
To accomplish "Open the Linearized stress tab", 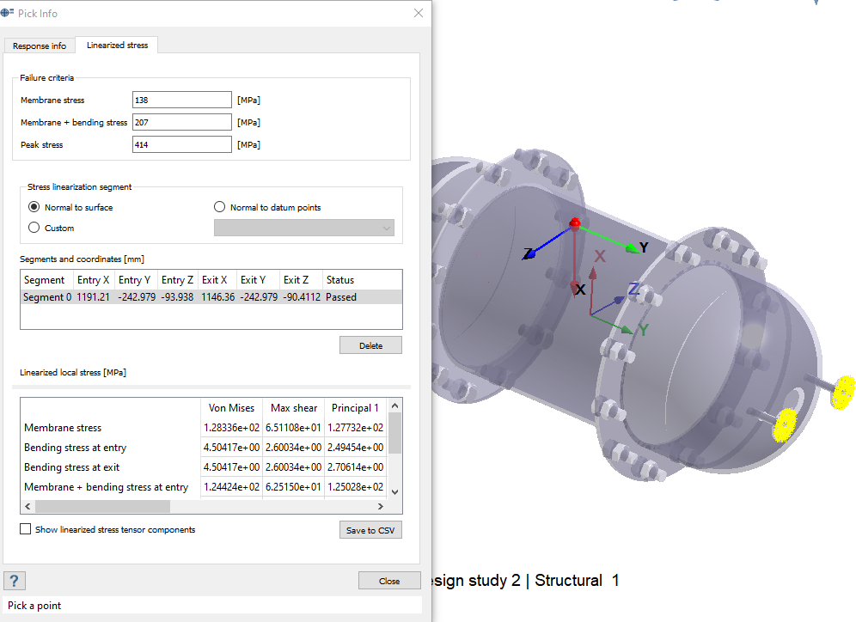I will 118,46.
